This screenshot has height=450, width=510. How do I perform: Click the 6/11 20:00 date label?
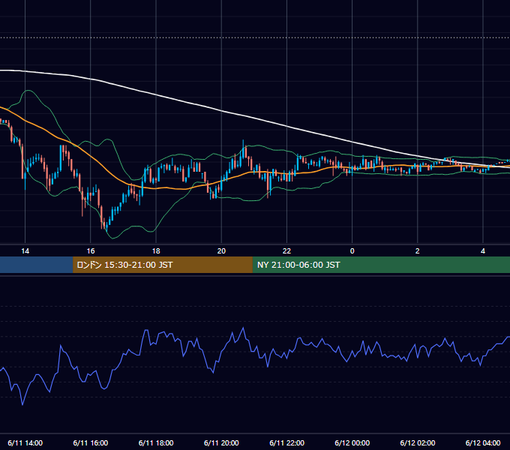221,442
